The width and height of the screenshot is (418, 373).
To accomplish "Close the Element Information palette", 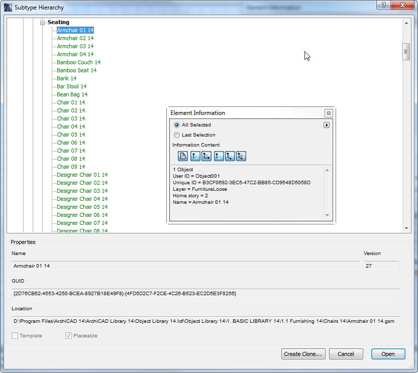I will coord(329,113).
